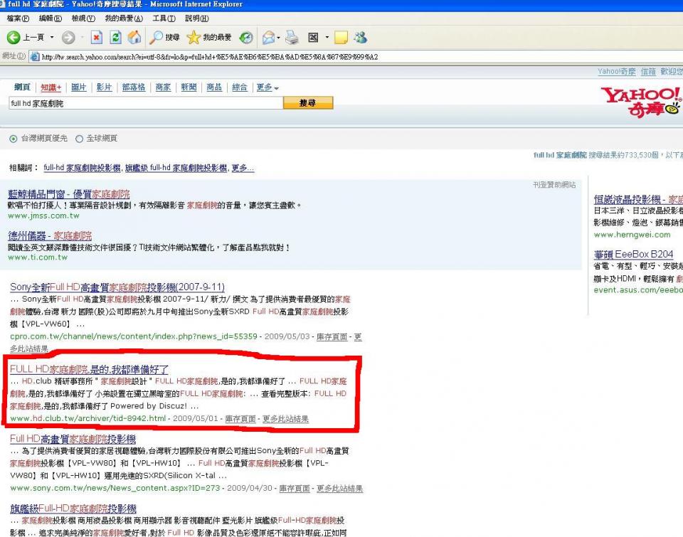The height and width of the screenshot is (537, 683).
Task: Open related term full-hd 家庭劇院投影機
Action: (82, 168)
